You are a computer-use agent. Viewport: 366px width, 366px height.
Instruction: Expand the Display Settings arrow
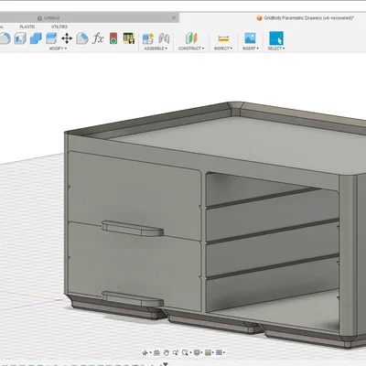[x=202, y=353]
